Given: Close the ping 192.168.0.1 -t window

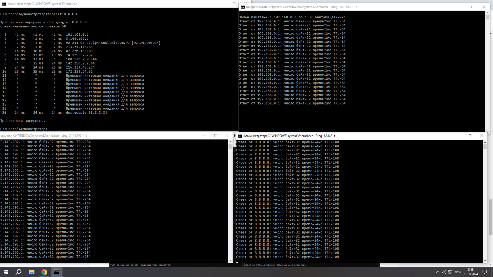Looking at the screenshot, I should point(484,7).
